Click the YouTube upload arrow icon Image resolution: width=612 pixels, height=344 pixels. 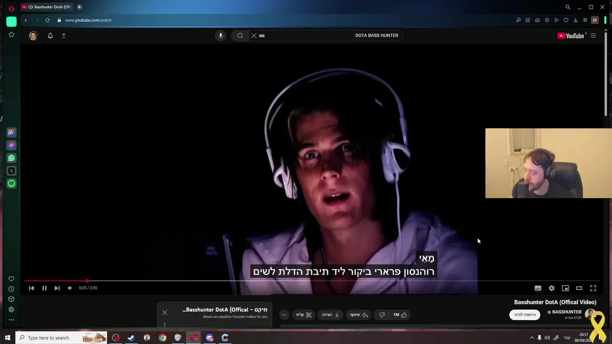(64, 35)
